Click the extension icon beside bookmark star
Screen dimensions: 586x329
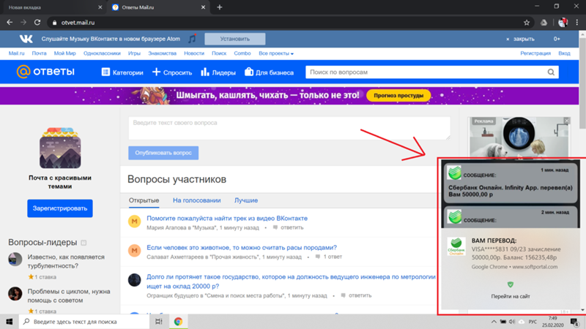pyautogui.click(x=544, y=23)
